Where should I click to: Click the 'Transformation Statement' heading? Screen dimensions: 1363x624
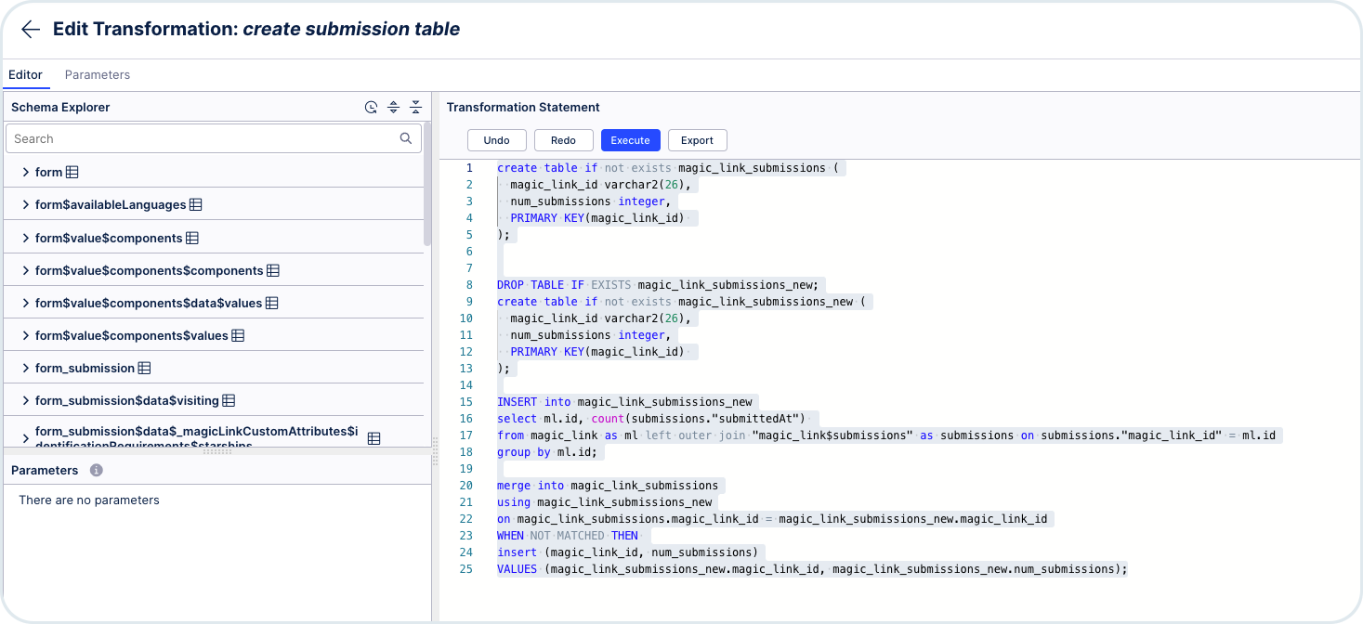tap(523, 108)
